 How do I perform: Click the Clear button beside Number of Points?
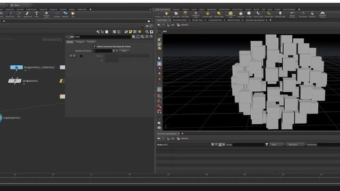point(124,51)
